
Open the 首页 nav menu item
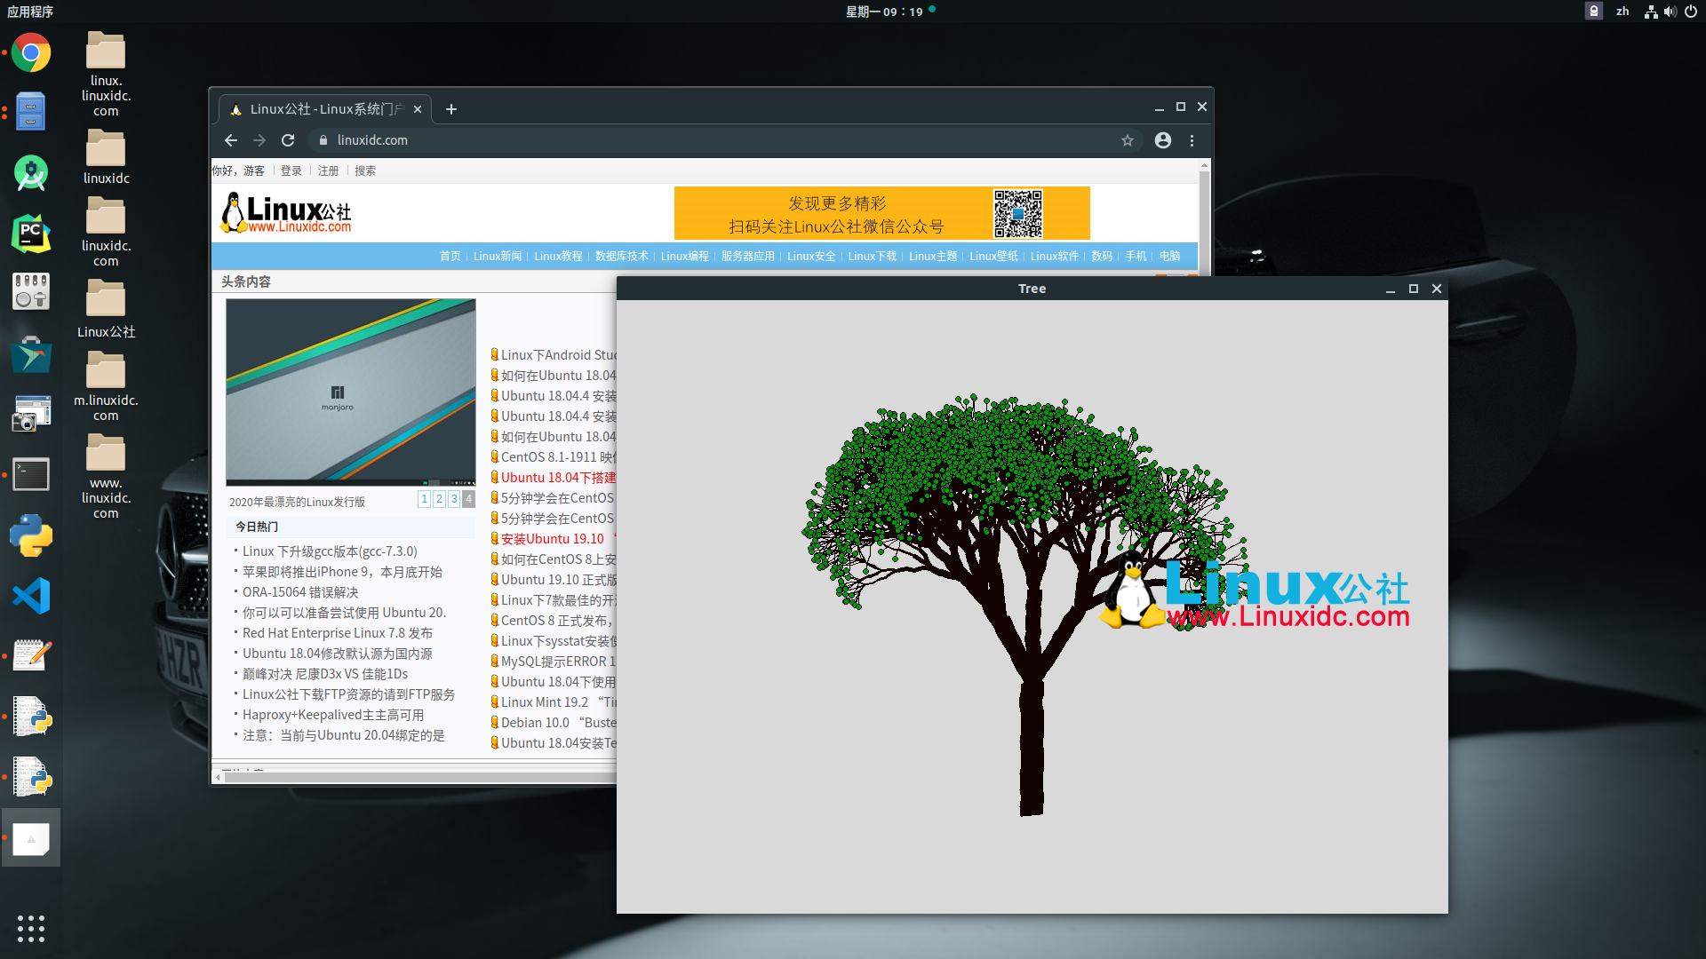[x=450, y=256]
